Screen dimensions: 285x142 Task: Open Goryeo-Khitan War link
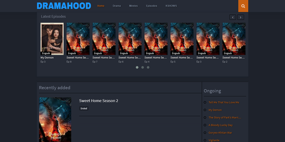(220, 133)
